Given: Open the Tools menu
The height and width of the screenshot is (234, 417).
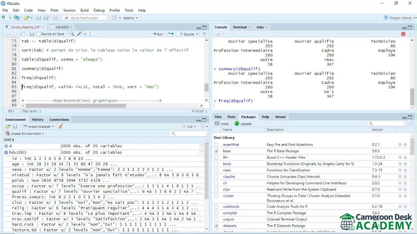Looking at the screenshot, I should point(129,10).
